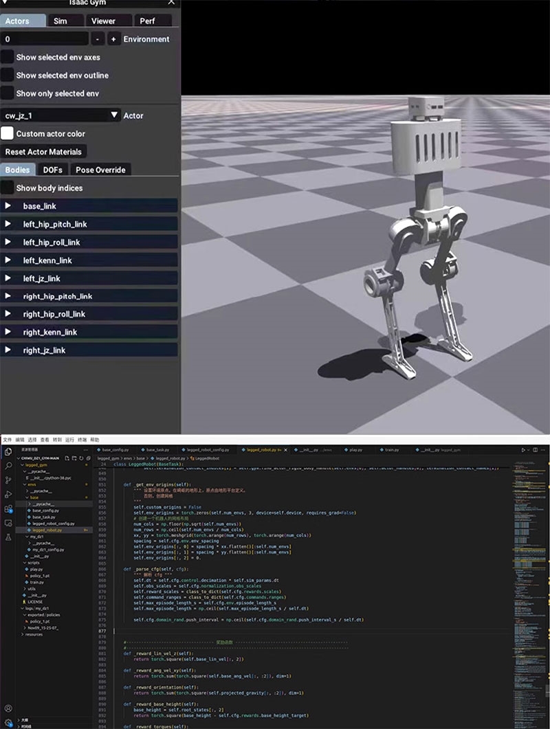Open the Explorer view in activity bar

(x=8, y=453)
